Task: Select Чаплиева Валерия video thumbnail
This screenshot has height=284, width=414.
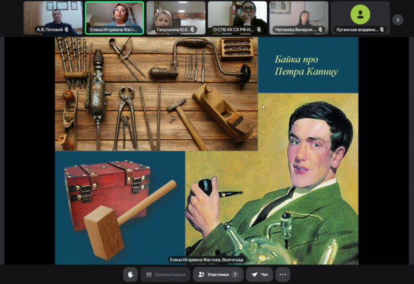Action: [299, 17]
